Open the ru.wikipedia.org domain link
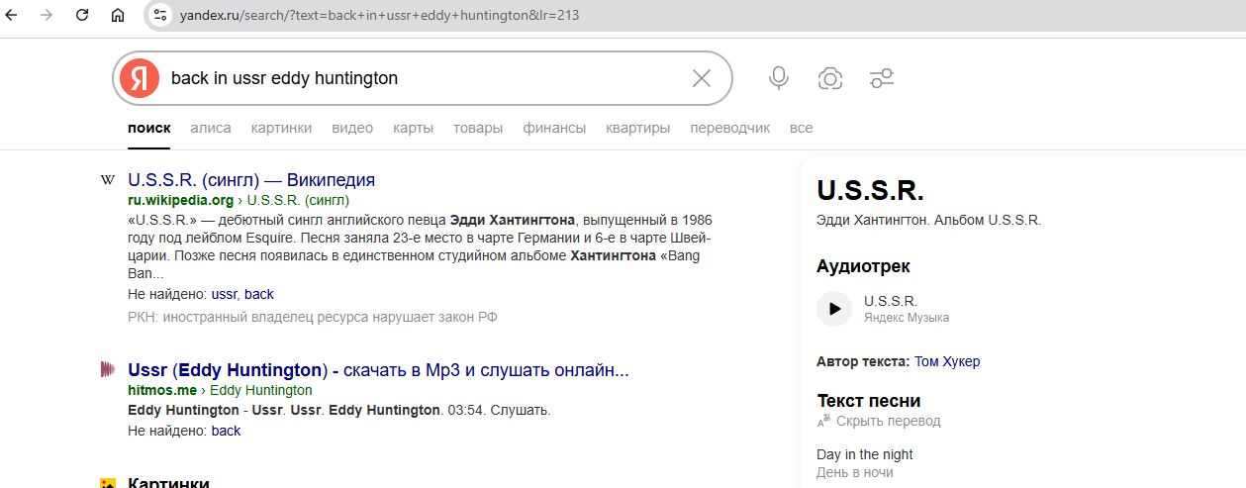Viewport: 1246px width, 488px height. point(181,200)
